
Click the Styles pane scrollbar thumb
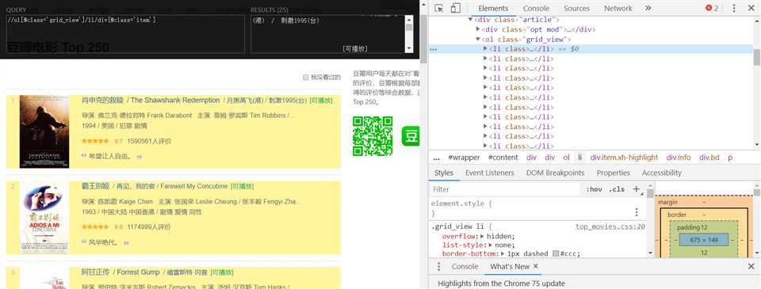click(x=650, y=194)
